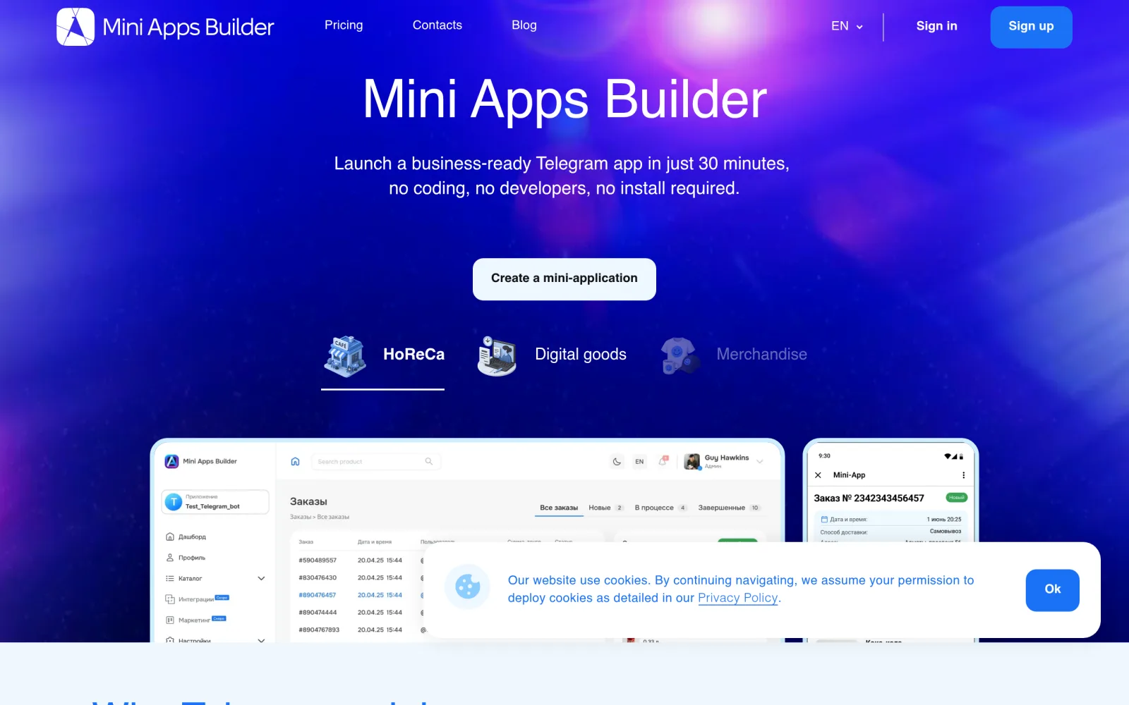Accept cookies with the Ok button
Screen dimensions: 1129x705
click(1052, 589)
